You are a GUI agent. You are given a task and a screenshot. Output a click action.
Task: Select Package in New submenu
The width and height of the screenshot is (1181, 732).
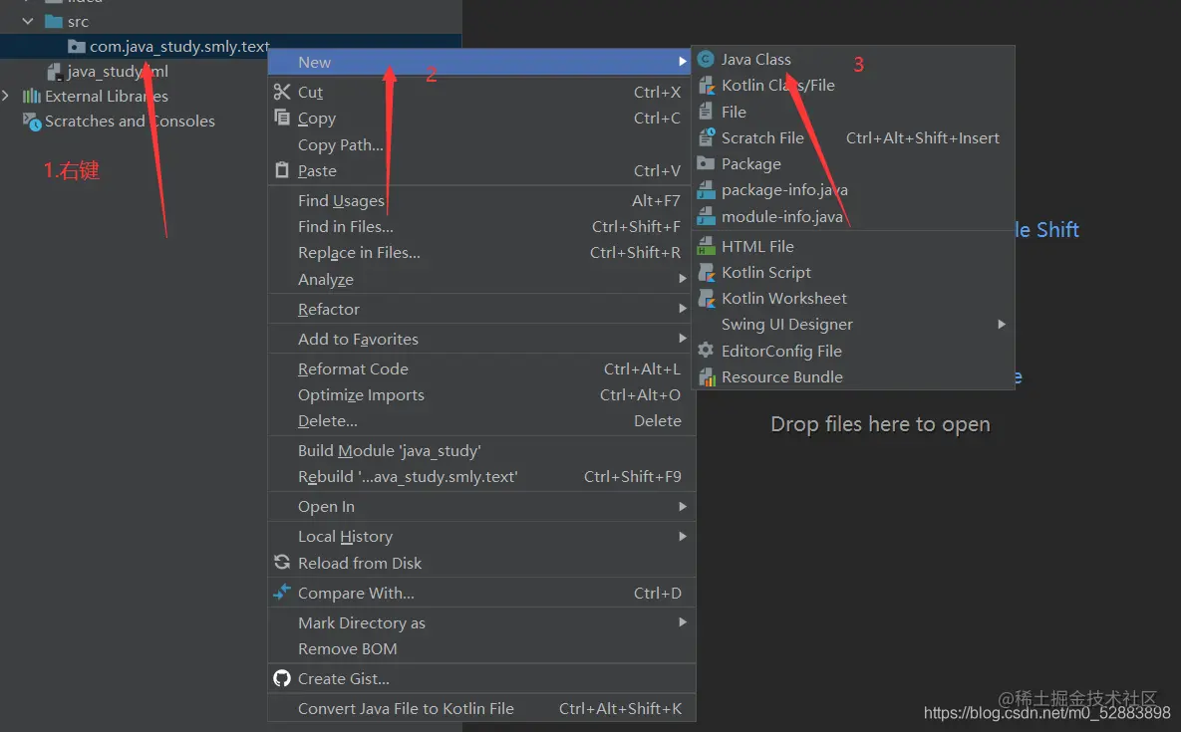(x=853, y=163)
